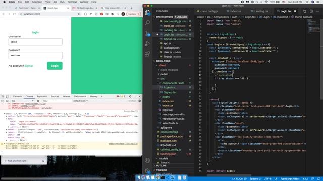Click the green Login button on the page
Viewport: 323px width, 181px height.
click(55, 66)
